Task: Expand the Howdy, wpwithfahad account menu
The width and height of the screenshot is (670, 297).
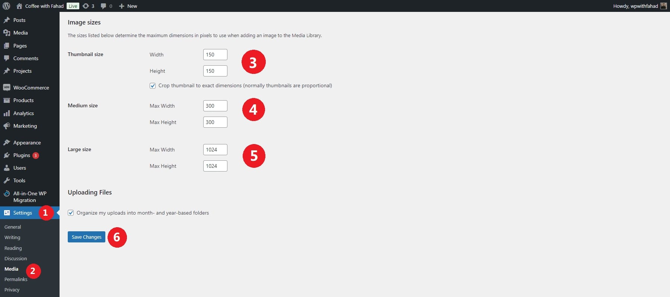Action: pos(635,6)
